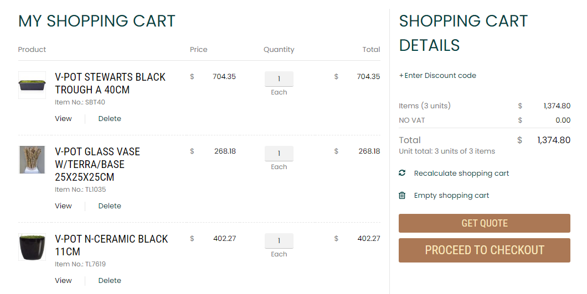Click the Get Quote button
Screen dimensions: 587x294
[x=485, y=223]
